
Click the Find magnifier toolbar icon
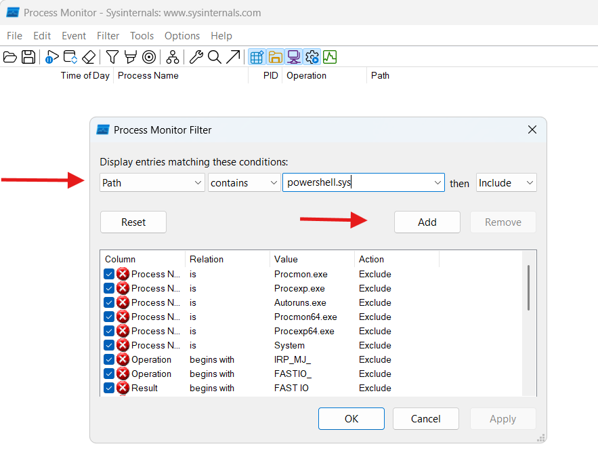click(214, 57)
